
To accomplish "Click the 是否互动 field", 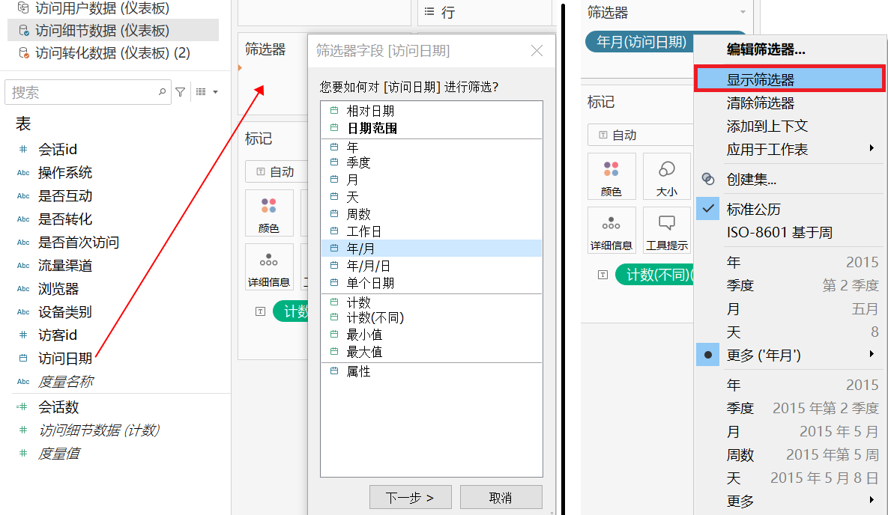I will click(x=65, y=196).
